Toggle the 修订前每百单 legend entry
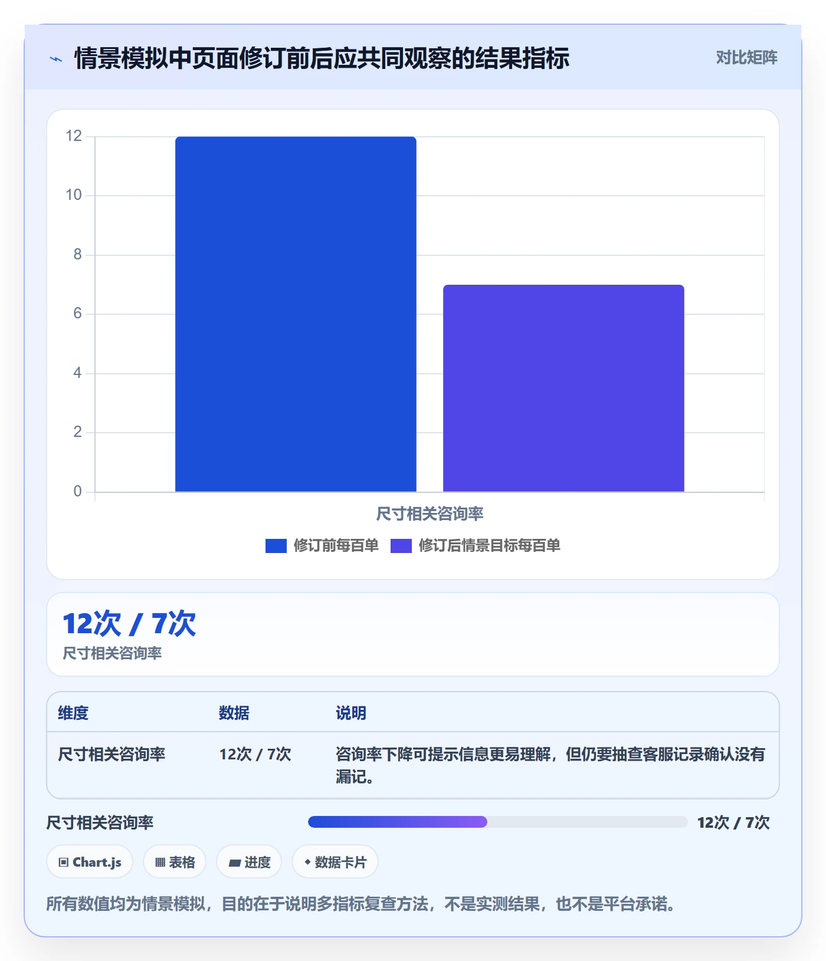 [x=322, y=545]
